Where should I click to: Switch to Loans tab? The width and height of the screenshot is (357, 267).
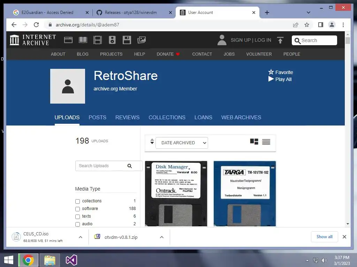tap(203, 118)
